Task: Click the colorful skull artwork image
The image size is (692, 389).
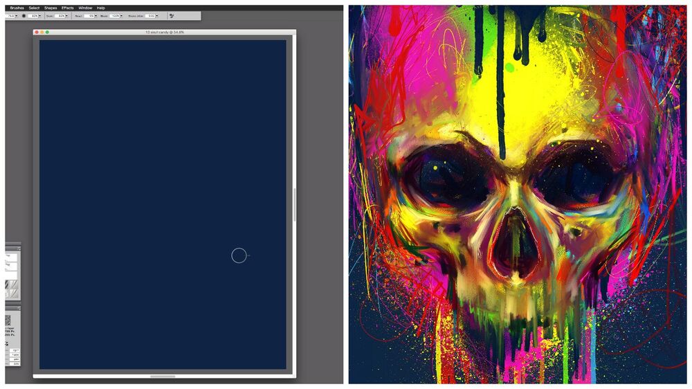Action: point(517,194)
